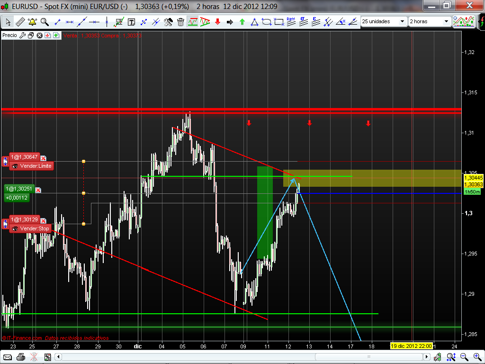Select the triangle drawing tool
Viewport: 485px width, 364px height.
click(x=254, y=22)
